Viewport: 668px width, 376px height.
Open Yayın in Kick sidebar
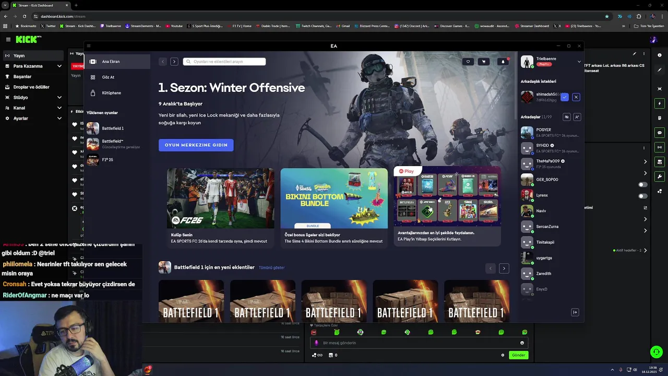coord(34,56)
